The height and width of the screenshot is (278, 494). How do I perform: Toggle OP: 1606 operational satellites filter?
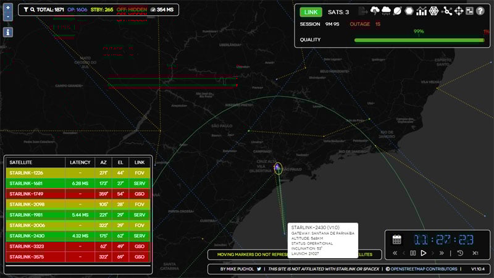coord(77,10)
